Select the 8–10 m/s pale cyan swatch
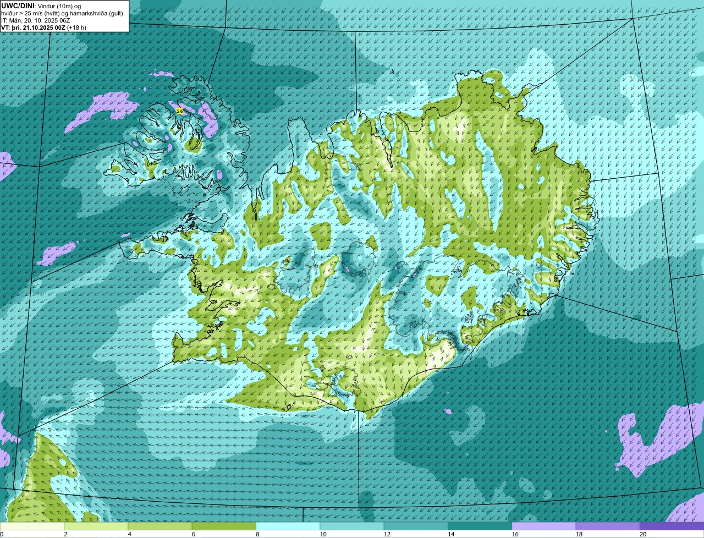Viewport: 704px width, 538px height. tap(288, 526)
